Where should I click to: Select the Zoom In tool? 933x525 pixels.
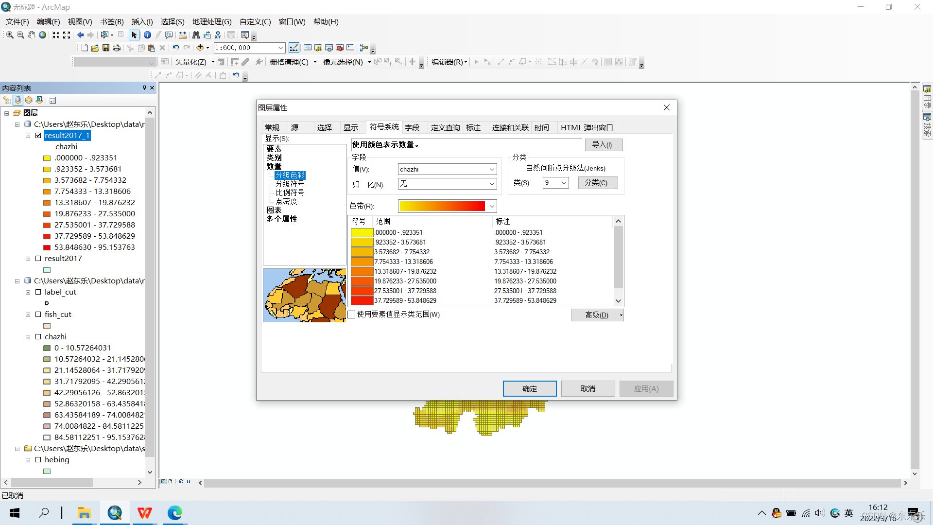click(x=10, y=35)
